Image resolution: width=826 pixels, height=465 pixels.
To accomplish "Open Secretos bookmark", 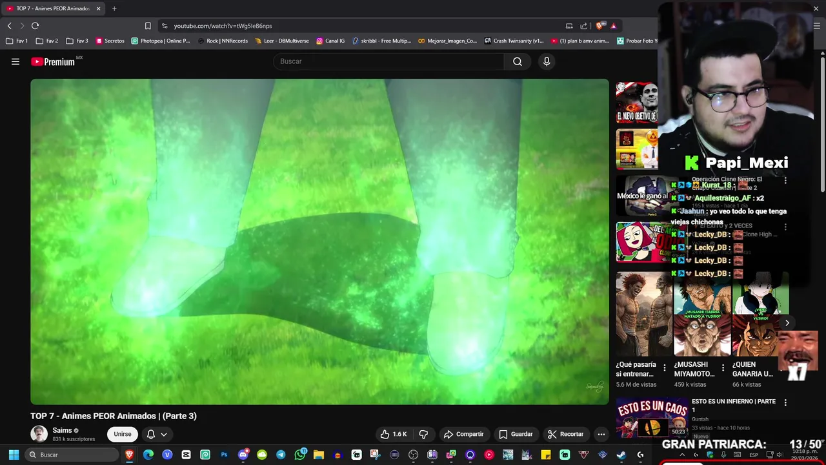I will point(110,41).
